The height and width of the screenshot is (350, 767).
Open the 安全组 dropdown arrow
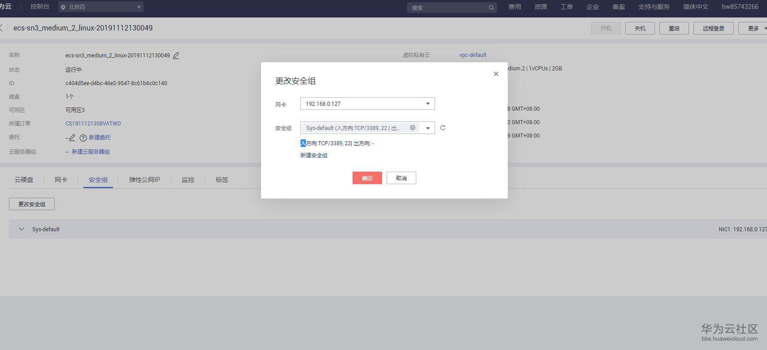coord(428,128)
